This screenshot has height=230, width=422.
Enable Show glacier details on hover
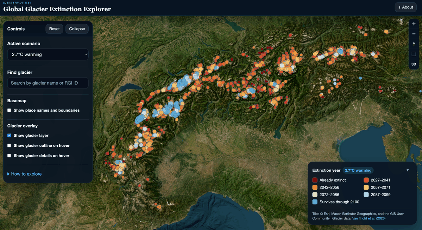click(x=9, y=156)
